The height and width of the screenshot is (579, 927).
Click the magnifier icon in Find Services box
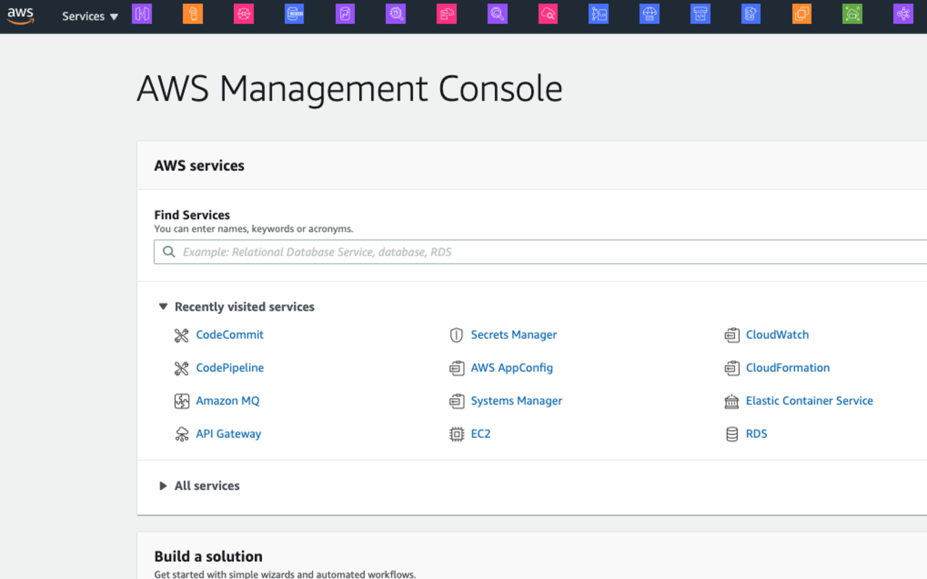(169, 252)
